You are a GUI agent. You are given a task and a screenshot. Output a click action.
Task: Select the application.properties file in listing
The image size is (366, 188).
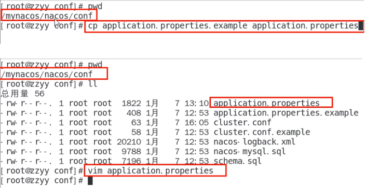(x=266, y=103)
